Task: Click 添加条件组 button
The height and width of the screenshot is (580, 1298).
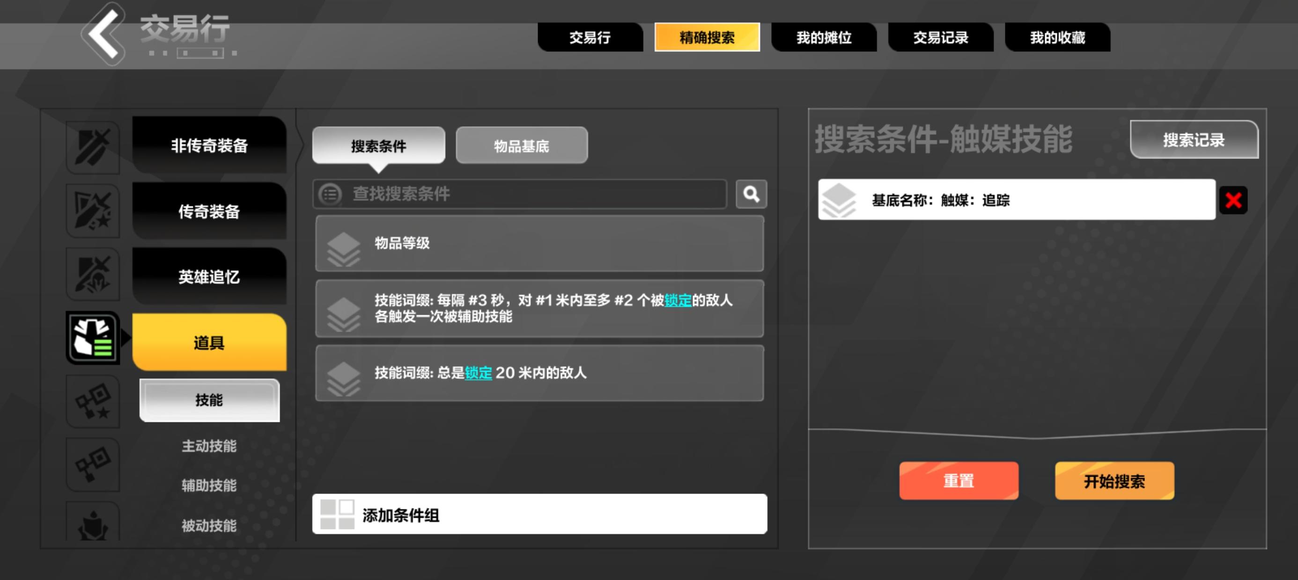Action: (x=539, y=514)
